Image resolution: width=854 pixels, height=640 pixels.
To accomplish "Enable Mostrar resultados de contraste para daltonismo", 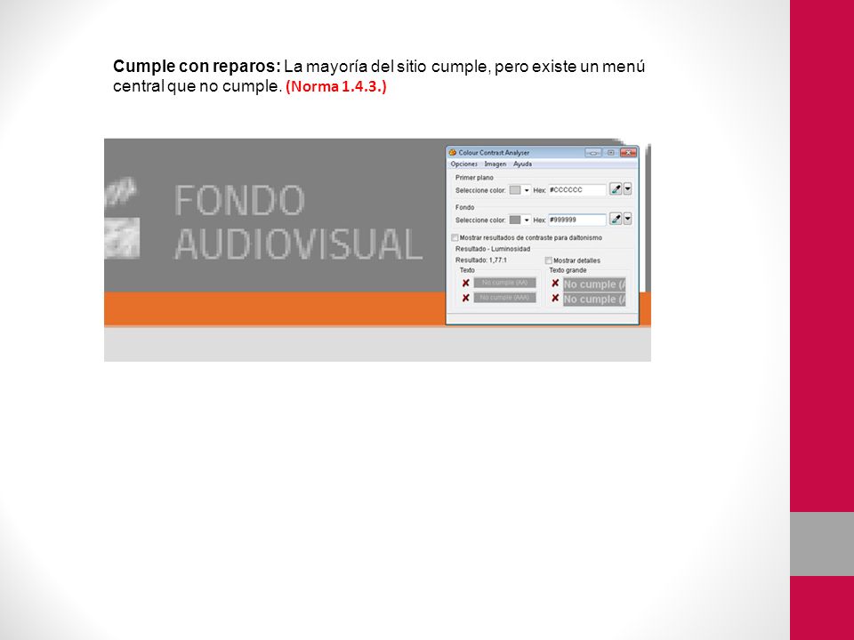I will coord(455,238).
